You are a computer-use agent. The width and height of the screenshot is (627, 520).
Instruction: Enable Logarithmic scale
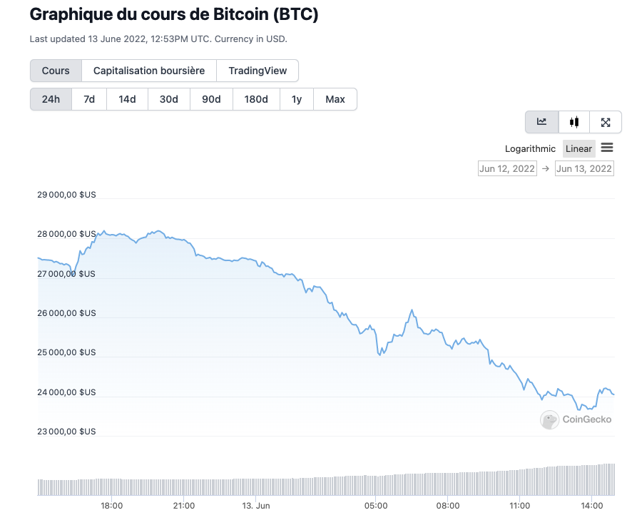pyautogui.click(x=530, y=148)
